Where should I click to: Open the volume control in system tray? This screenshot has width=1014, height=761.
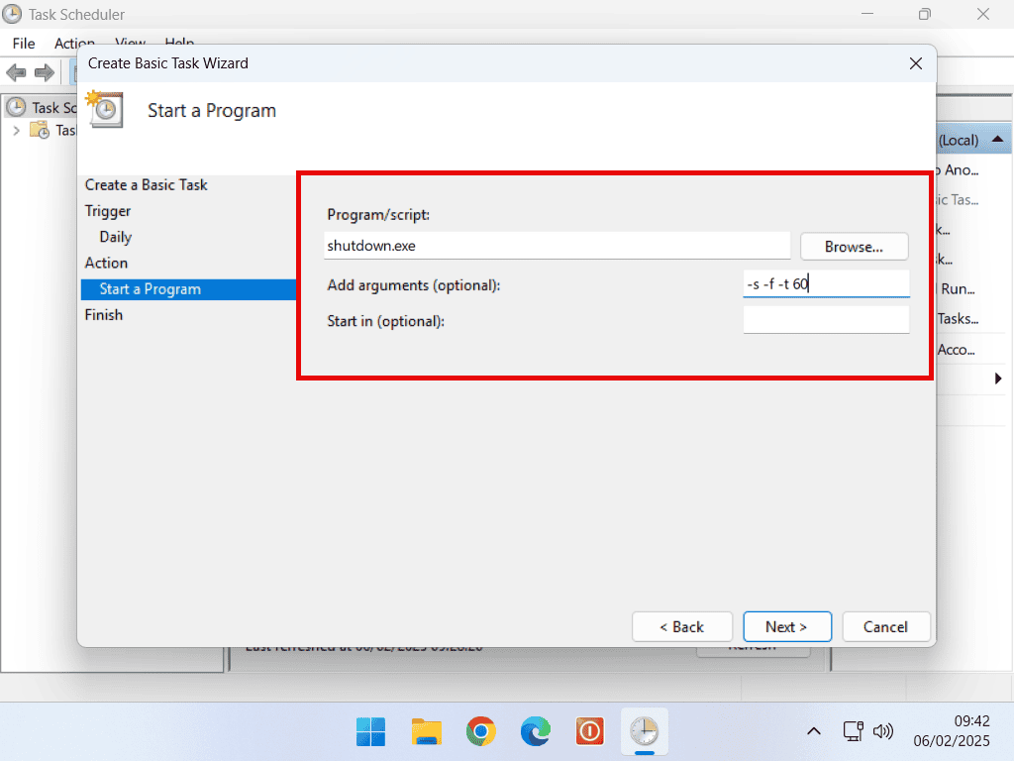pyautogui.click(x=883, y=732)
